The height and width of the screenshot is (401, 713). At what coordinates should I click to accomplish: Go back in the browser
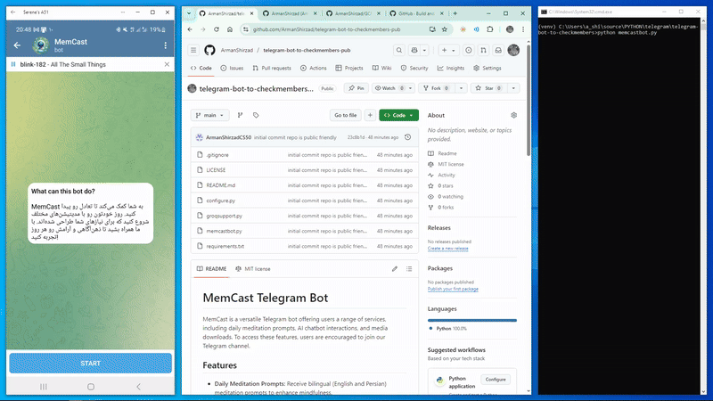pyautogui.click(x=190, y=29)
